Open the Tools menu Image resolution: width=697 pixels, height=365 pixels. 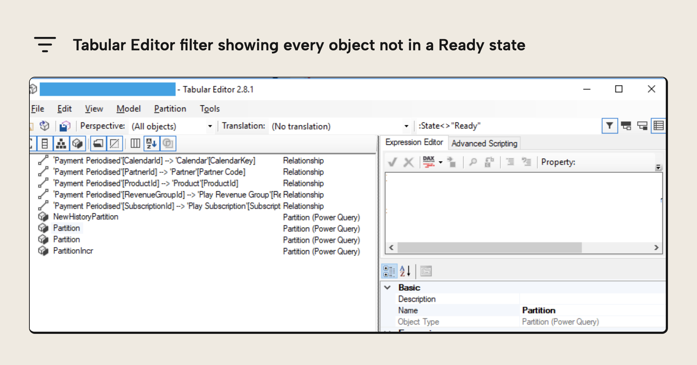coord(210,109)
